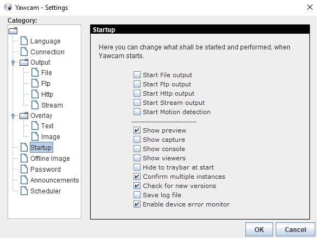The image size is (317, 238).
Task: Click the root folder icon under Category
Action: (x=13, y=31)
